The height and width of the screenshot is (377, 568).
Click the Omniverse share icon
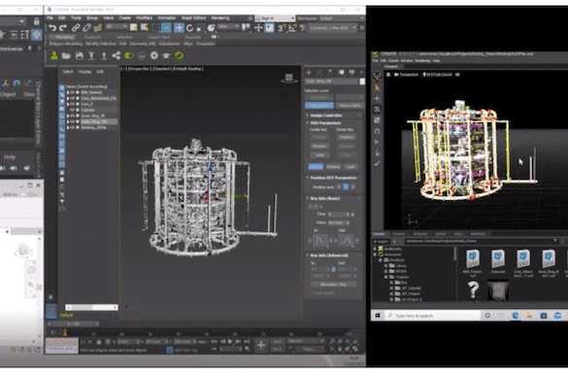click(x=116, y=55)
